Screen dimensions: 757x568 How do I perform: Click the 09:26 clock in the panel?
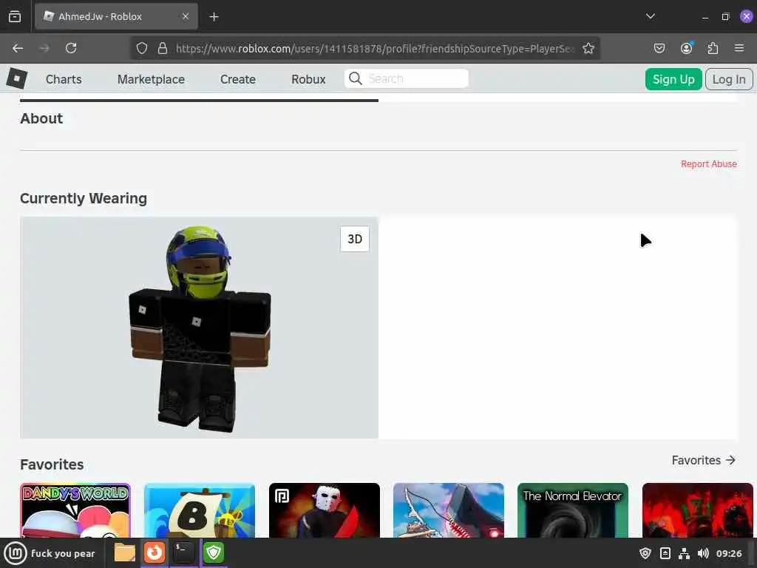click(x=729, y=553)
